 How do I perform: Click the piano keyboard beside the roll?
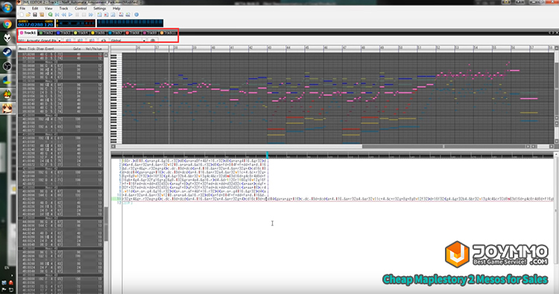tap(116, 98)
